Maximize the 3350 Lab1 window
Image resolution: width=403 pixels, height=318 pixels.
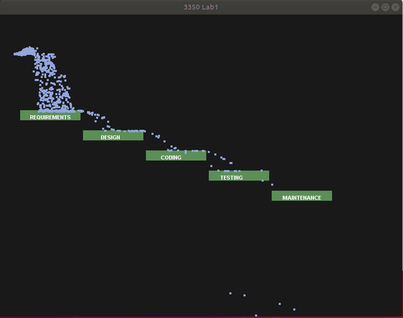[385, 7]
